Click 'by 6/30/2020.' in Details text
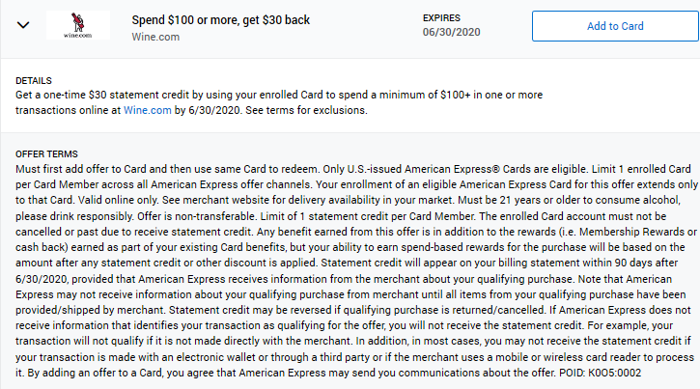 coord(209,110)
